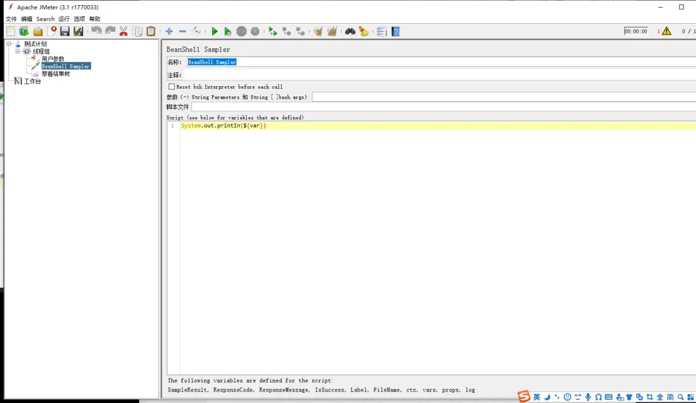Select 工作台 in the tree
Image resolution: width=696 pixels, height=403 pixels.
point(32,81)
